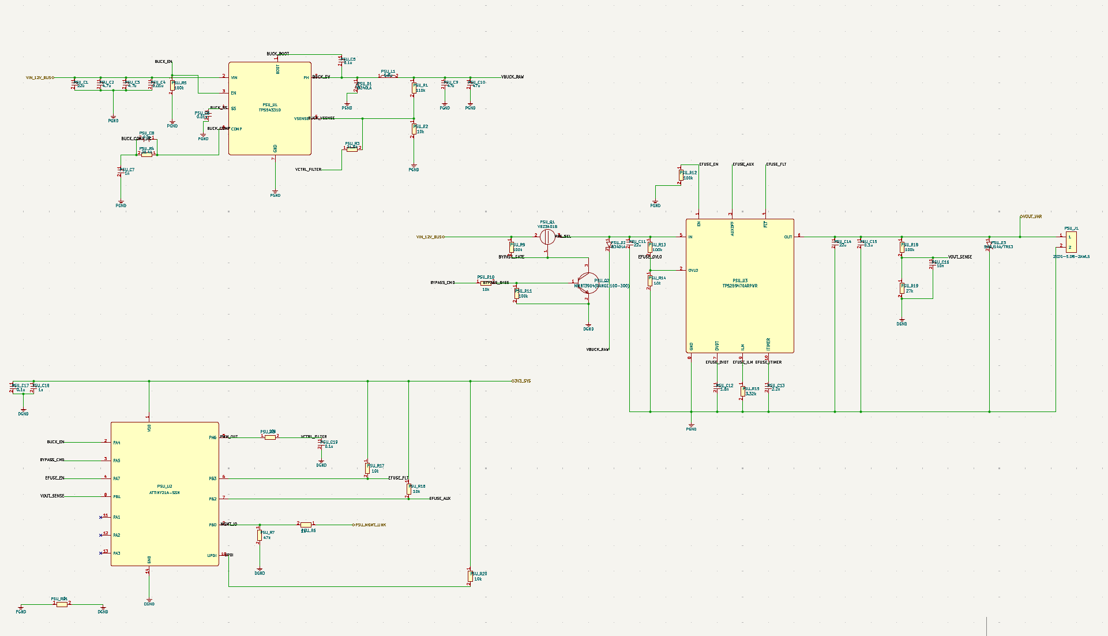The height and width of the screenshot is (636, 1108).
Task: Select resistor PSU_R5 100k pull-down
Action: tap(172, 85)
